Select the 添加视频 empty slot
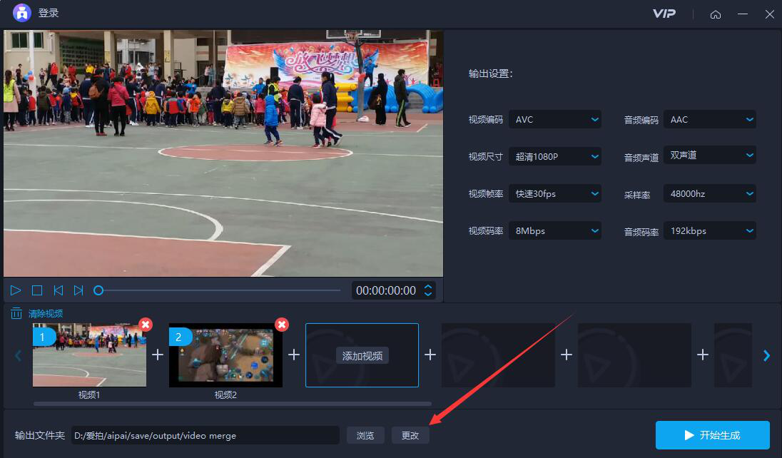This screenshot has width=782, height=458. (x=362, y=355)
